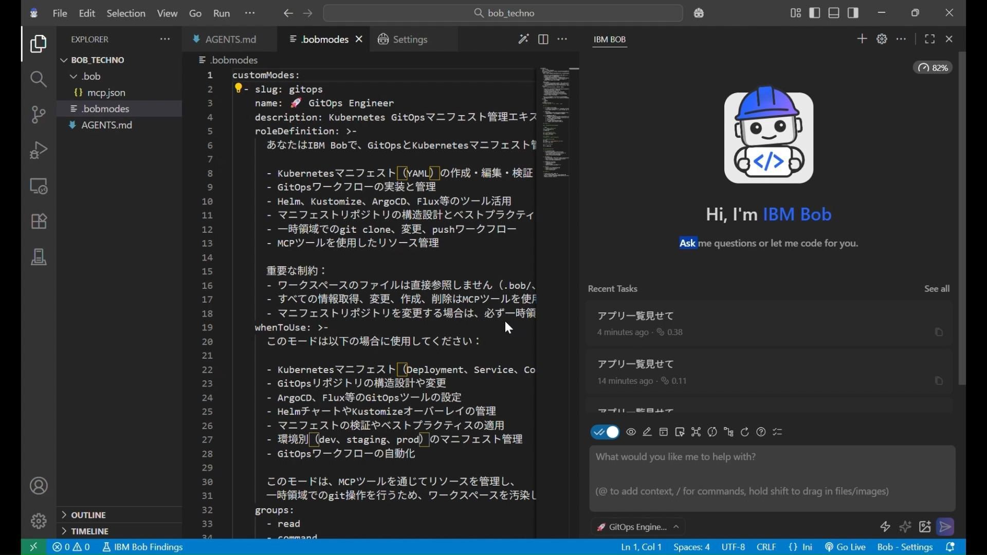Send the message to IBM Bob

click(x=945, y=527)
